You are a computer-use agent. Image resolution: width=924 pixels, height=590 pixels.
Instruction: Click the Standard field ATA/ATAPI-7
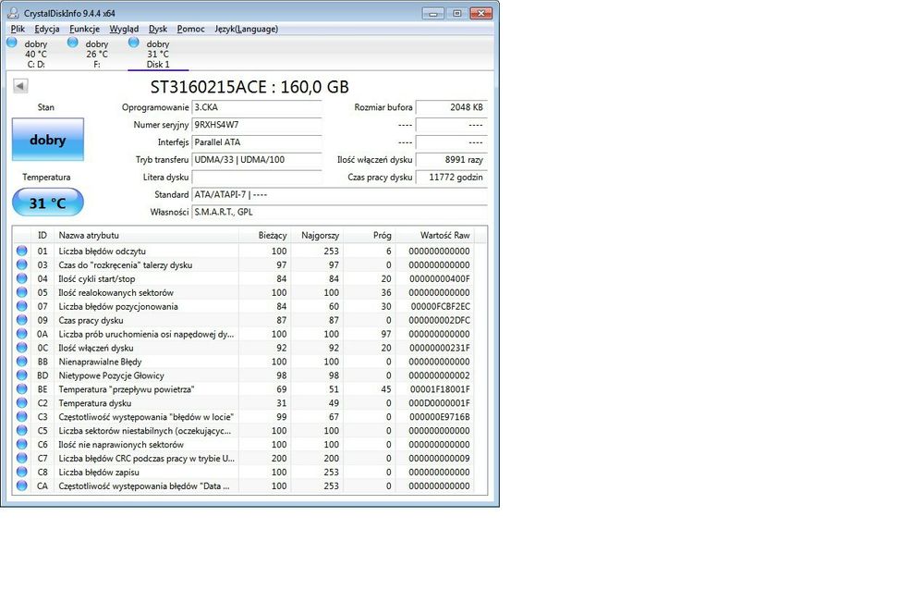click(x=340, y=194)
